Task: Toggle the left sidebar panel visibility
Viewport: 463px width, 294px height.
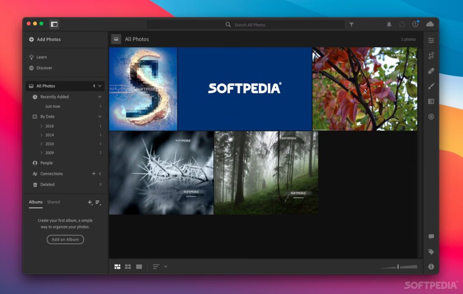Action: tap(54, 24)
